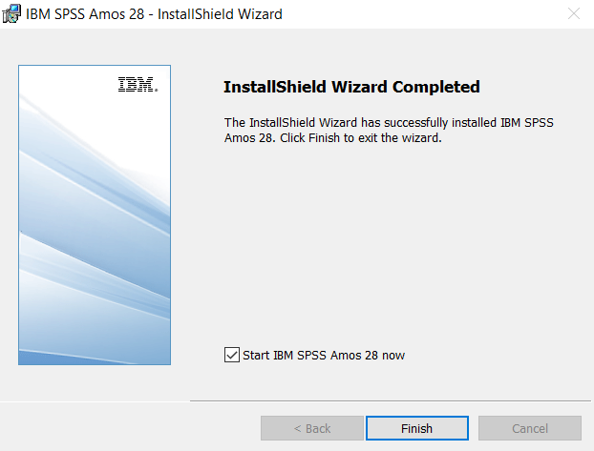
Task: Click the disabled Cancel button
Action: (x=529, y=428)
